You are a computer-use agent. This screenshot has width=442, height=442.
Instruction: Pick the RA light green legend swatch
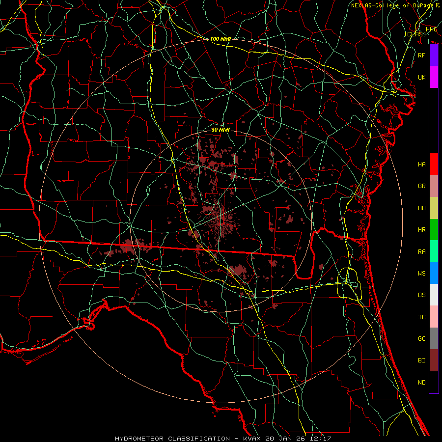[434, 251]
